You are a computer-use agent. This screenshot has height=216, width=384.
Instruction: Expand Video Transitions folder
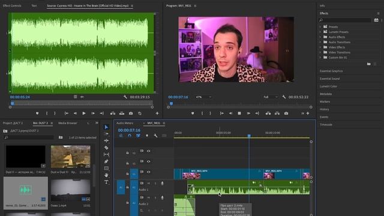(320, 52)
